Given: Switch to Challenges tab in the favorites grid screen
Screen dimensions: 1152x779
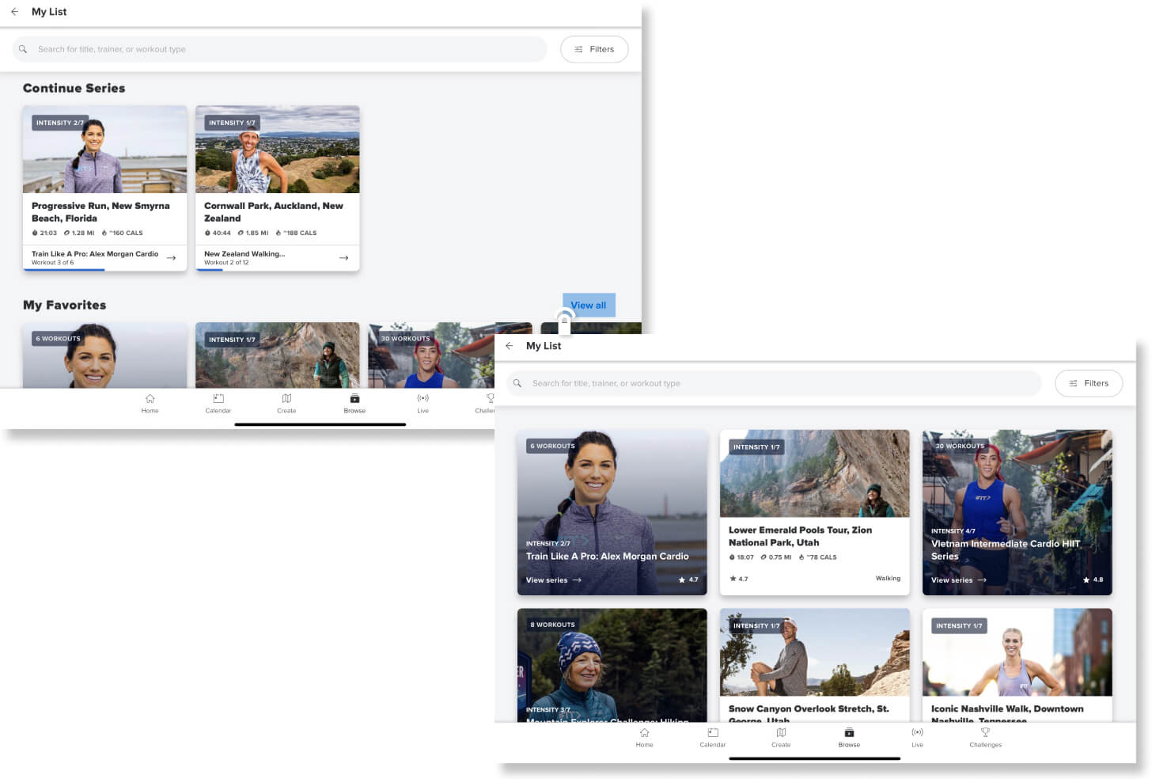Looking at the screenshot, I should [x=986, y=737].
